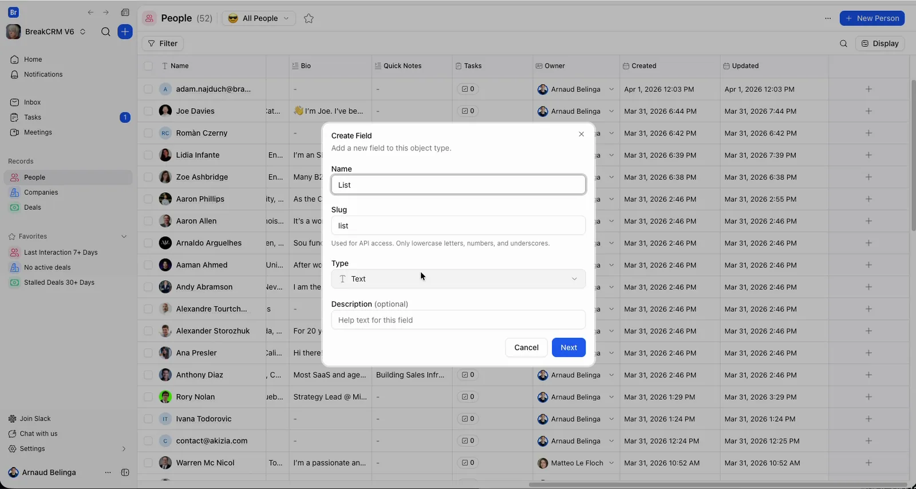Go back with the left arrow icon
Viewport: 916px width, 489px height.
click(x=90, y=13)
